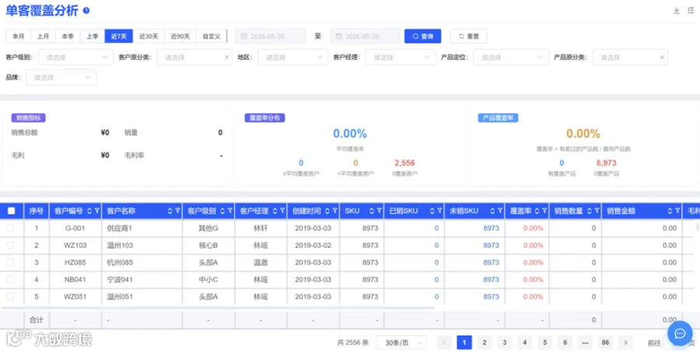
Task: Go to page 5
Action: point(544,343)
